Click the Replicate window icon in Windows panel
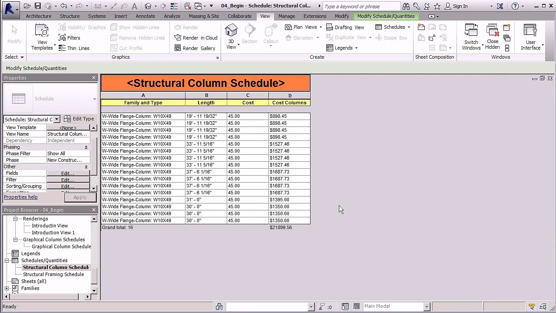 507,27
